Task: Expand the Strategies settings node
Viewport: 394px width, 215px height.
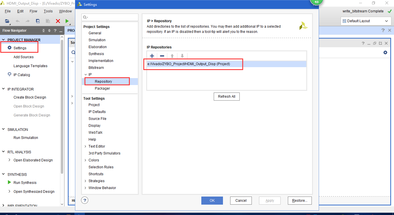Action: [85, 181]
